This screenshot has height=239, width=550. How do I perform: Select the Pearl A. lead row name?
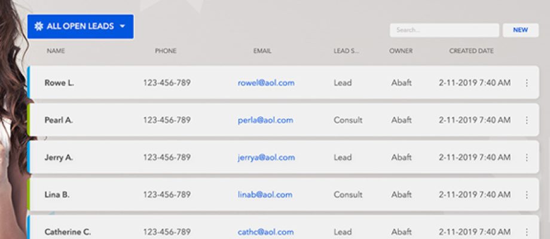pyautogui.click(x=59, y=120)
